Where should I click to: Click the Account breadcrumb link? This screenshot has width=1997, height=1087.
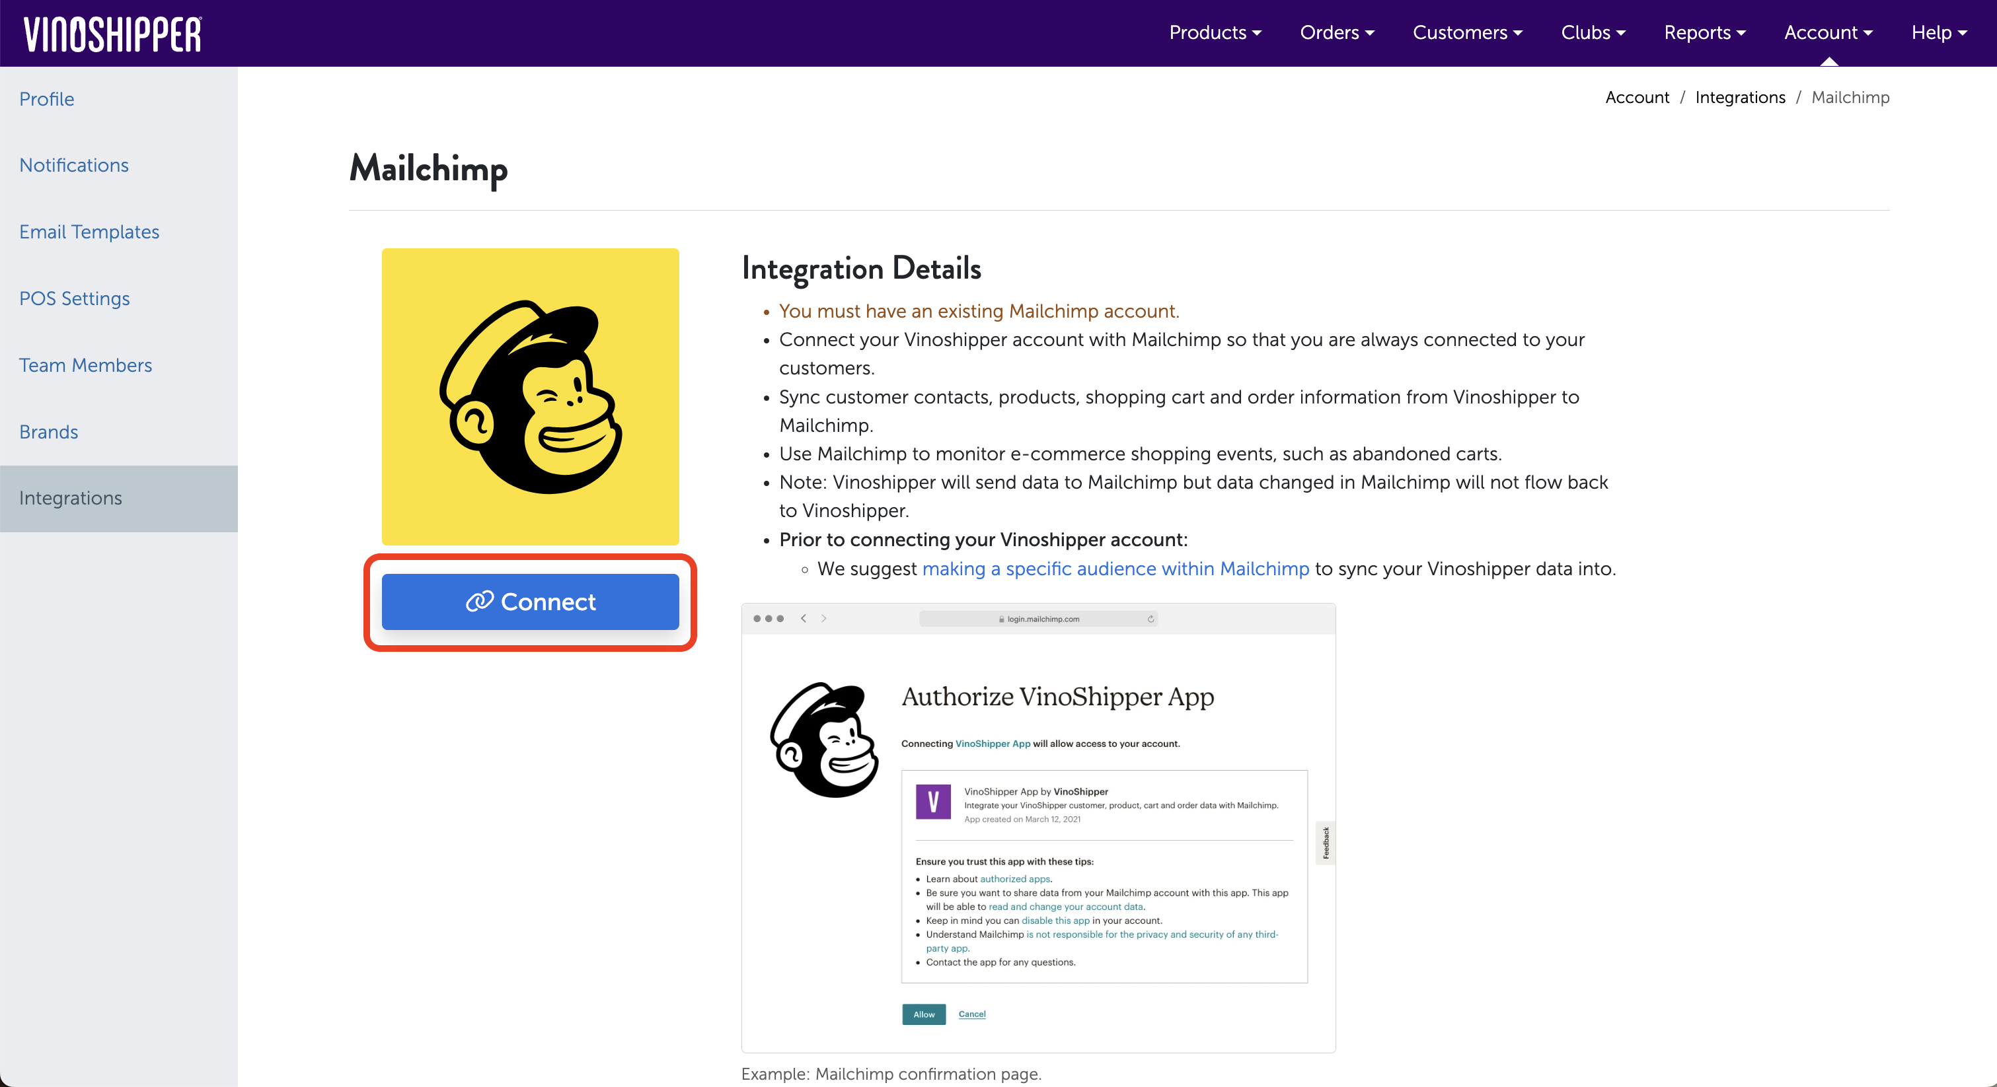(x=1636, y=97)
